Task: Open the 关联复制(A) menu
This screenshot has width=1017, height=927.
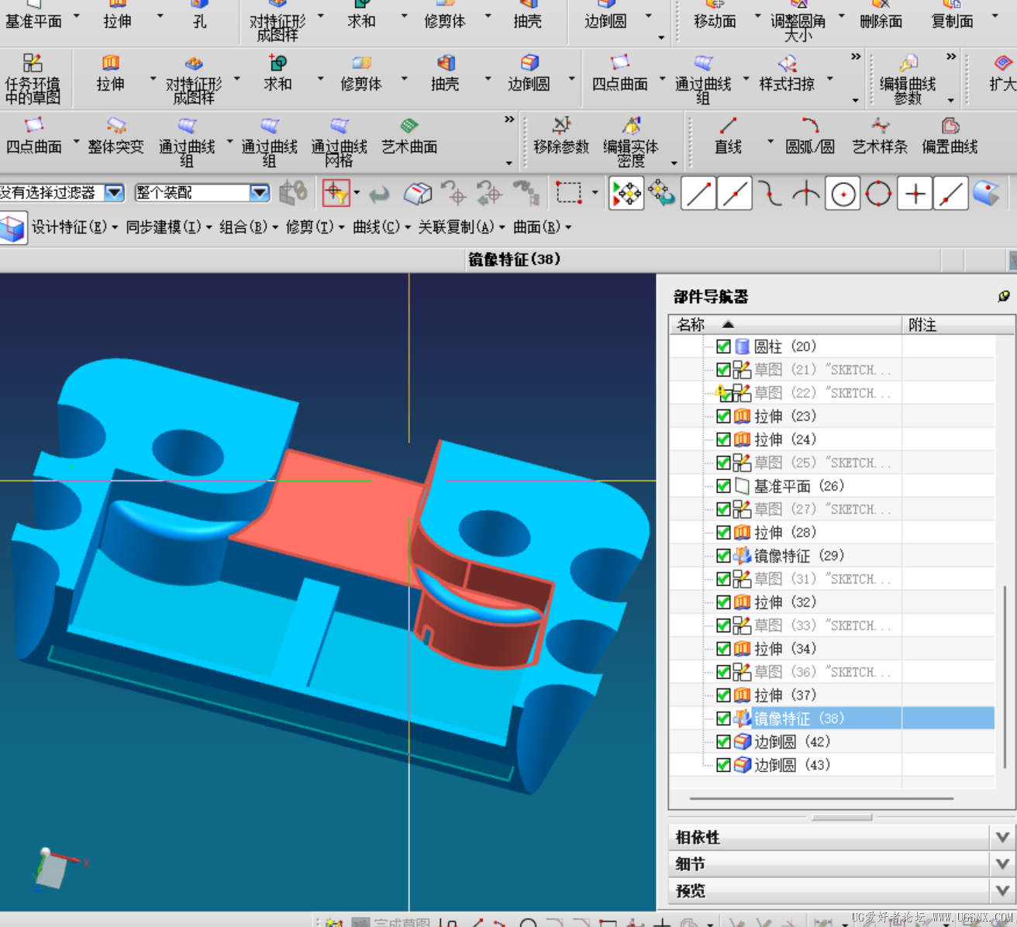Action: 462,227
